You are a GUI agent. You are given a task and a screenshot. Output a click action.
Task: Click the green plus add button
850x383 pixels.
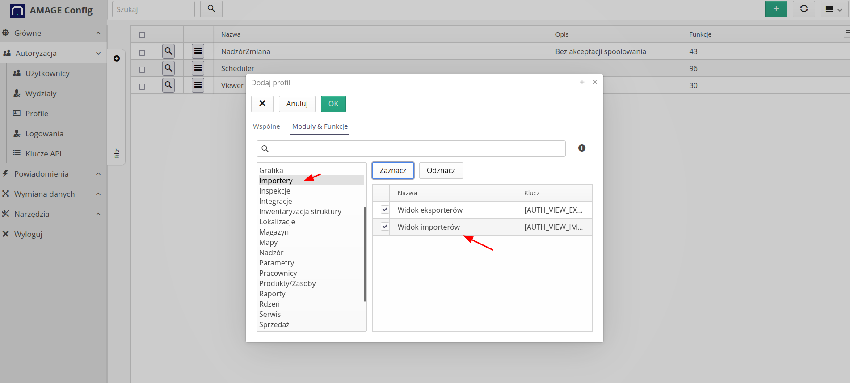[776, 9]
